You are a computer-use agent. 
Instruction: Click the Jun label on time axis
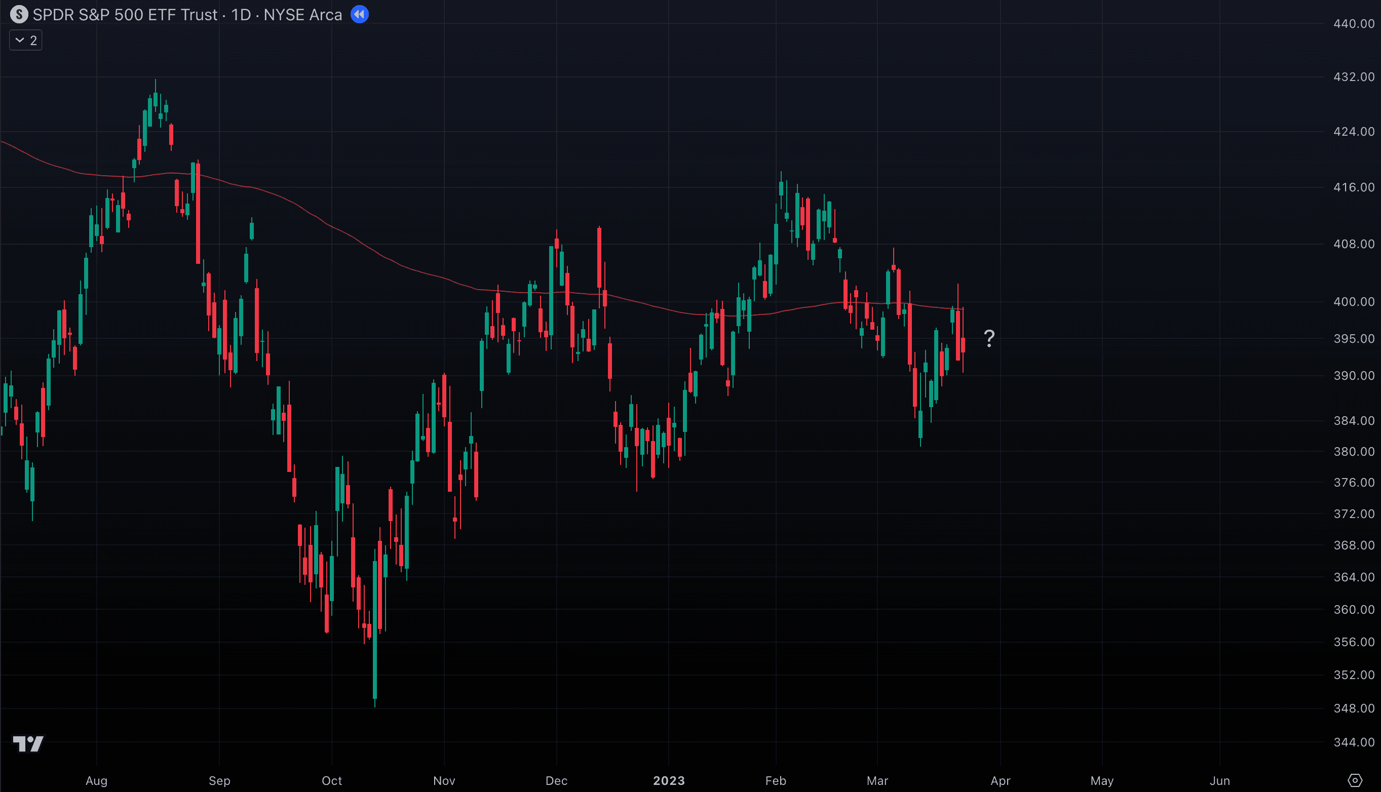pos(1219,780)
